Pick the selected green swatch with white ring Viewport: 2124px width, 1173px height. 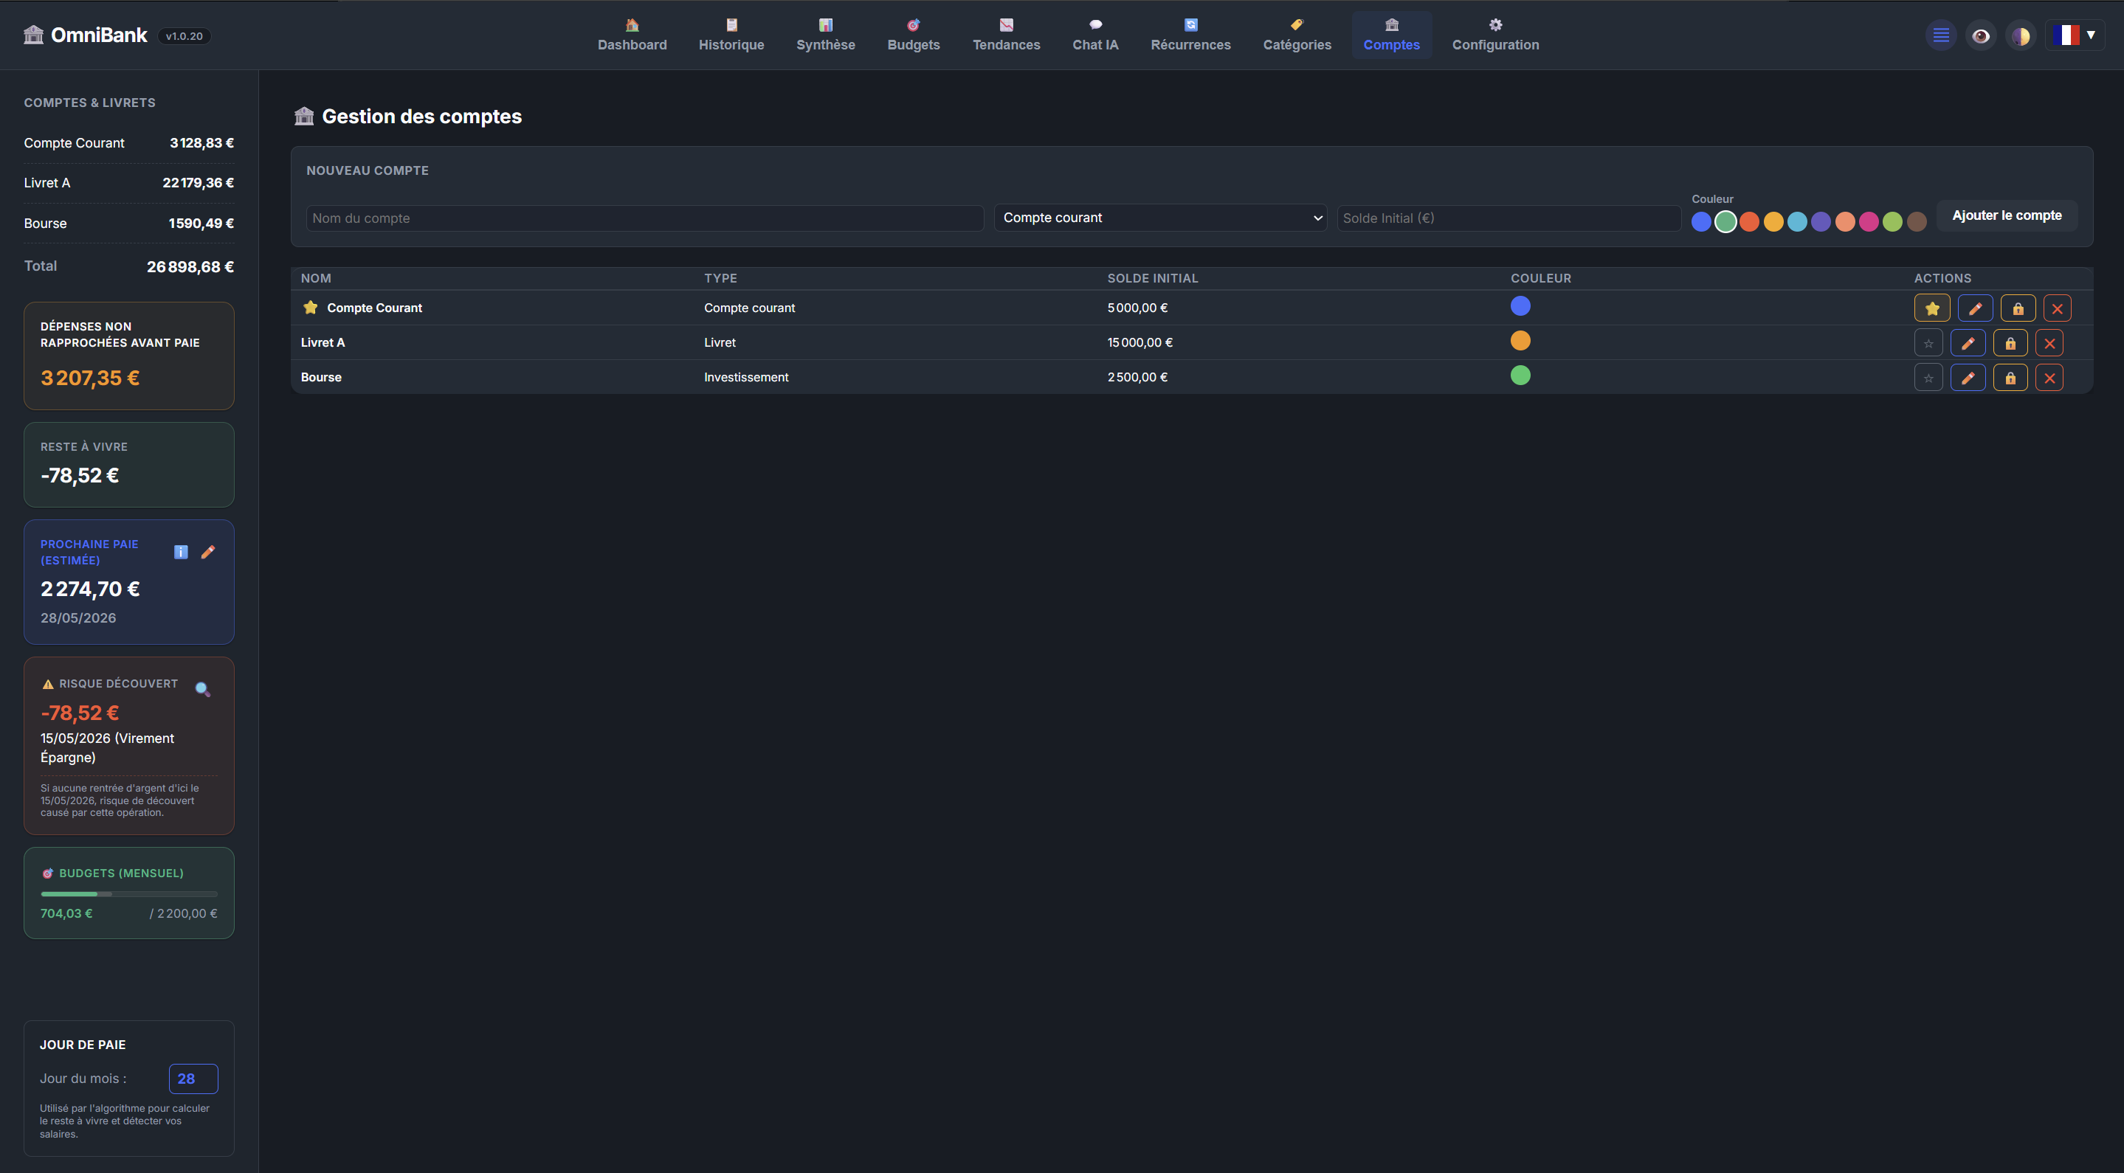tap(1725, 221)
